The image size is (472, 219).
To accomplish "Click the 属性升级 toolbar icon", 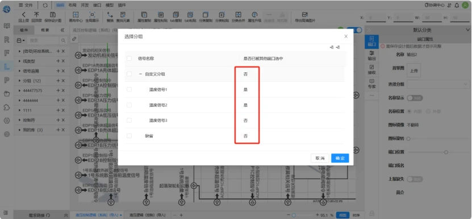I will point(254,15).
